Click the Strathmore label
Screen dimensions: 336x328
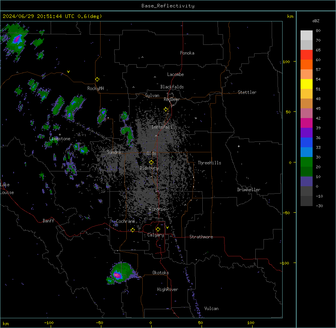[x=201, y=237]
